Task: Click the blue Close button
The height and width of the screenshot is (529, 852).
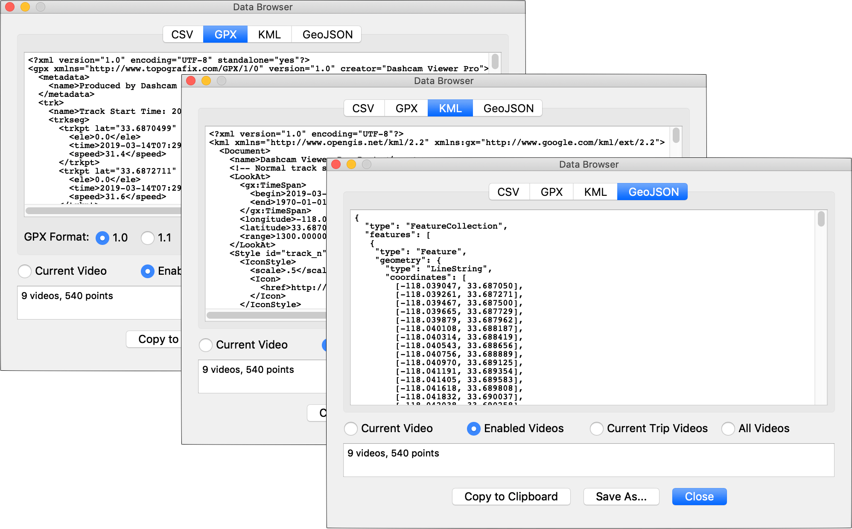Action: [699, 497]
